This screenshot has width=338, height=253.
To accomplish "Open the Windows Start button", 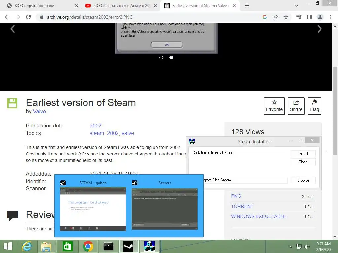I will tap(8, 246).
